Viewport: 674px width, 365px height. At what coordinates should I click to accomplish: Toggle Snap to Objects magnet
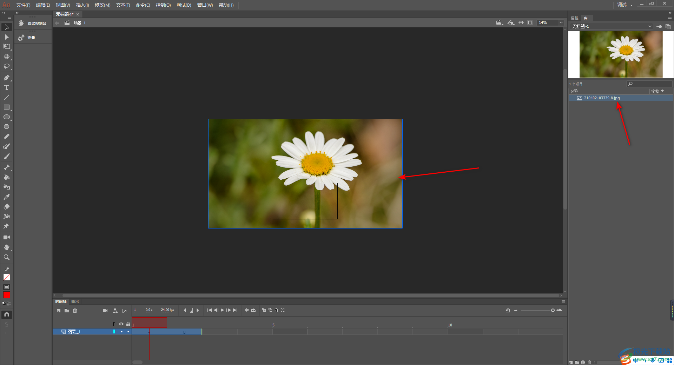pyautogui.click(x=7, y=315)
